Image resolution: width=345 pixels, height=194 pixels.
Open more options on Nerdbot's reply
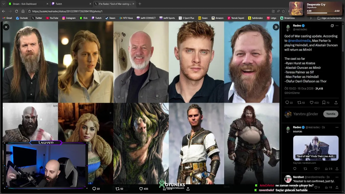[337, 177]
